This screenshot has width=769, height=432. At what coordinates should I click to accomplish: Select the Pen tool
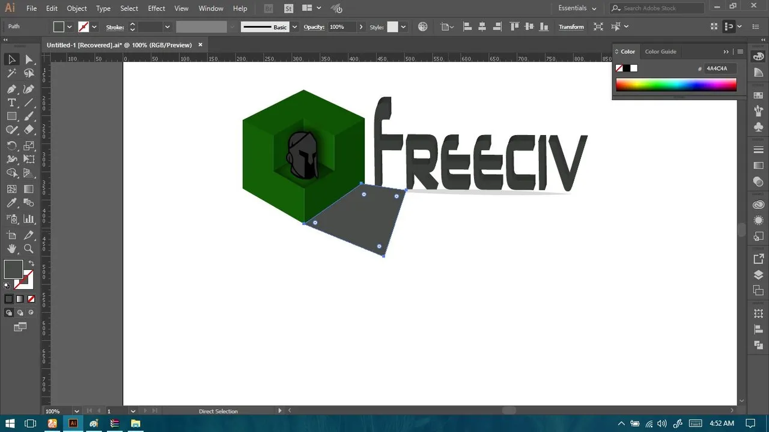(11, 88)
